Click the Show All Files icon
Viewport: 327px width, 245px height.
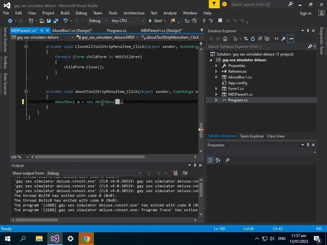[267, 39]
